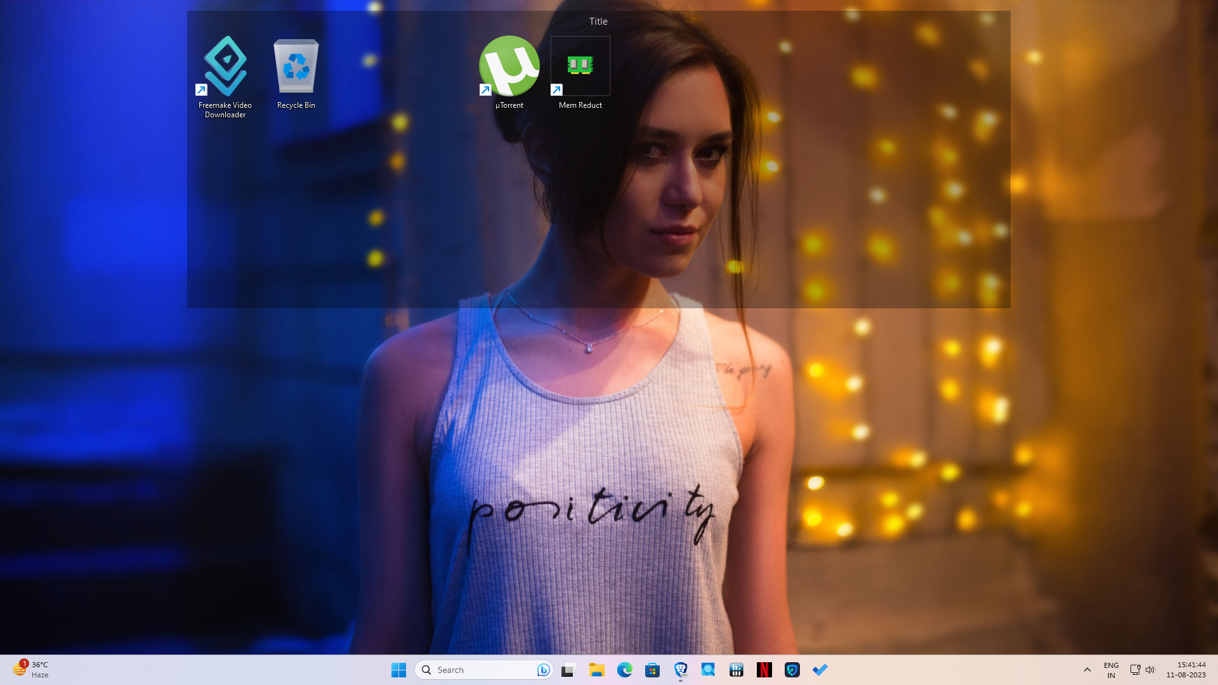Open Bing Chat from the search box

(543, 670)
